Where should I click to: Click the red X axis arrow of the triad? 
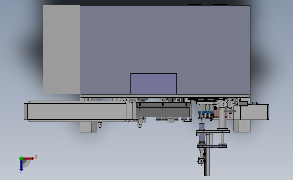click(x=29, y=158)
